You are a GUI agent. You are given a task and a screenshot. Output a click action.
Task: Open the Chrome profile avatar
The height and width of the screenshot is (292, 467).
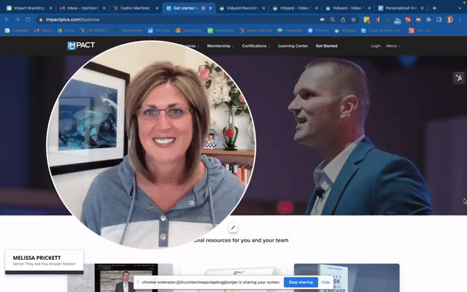coord(449,20)
